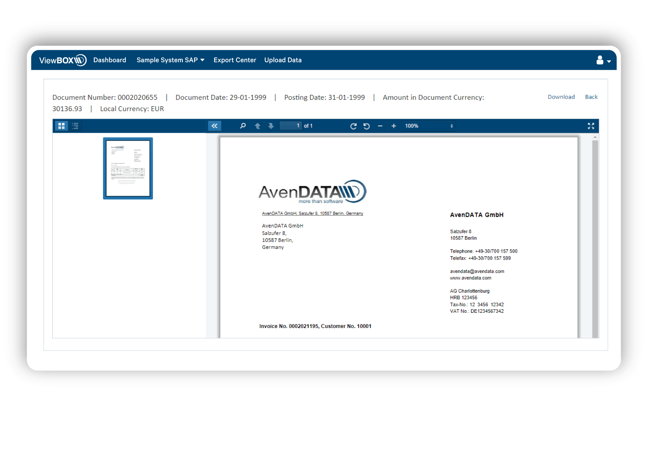
Task: Go to next page using down arrow
Action: pyautogui.click(x=271, y=126)
